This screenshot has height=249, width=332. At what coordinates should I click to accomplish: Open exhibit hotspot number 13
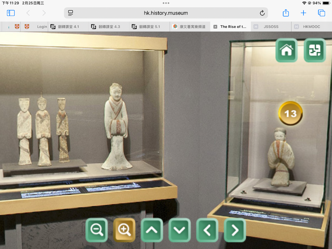[290, 114]
